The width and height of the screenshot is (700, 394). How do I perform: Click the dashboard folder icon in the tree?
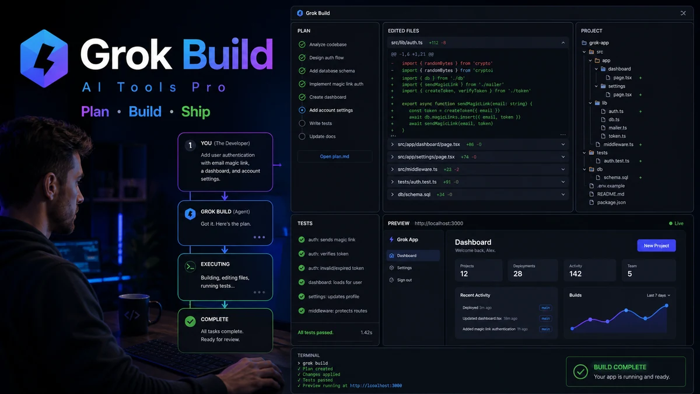(x=603, y=69)
